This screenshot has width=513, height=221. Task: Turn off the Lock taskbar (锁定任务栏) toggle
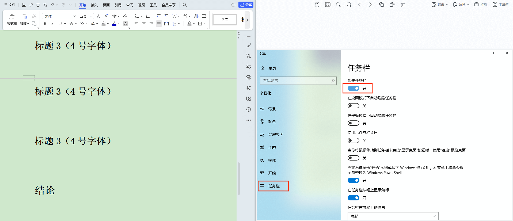(x=353, y=88)
